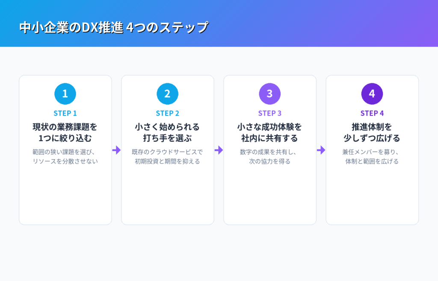438x281 pixels.
Task: Click description 兼任メンバーを募り、体制と範囲を広げる
Action: [x=372, y=157]
